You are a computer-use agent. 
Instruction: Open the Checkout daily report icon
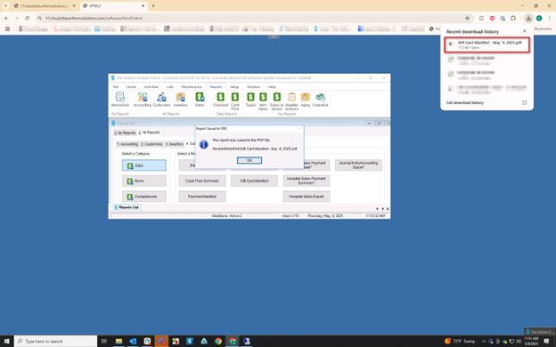pos(221,100)
